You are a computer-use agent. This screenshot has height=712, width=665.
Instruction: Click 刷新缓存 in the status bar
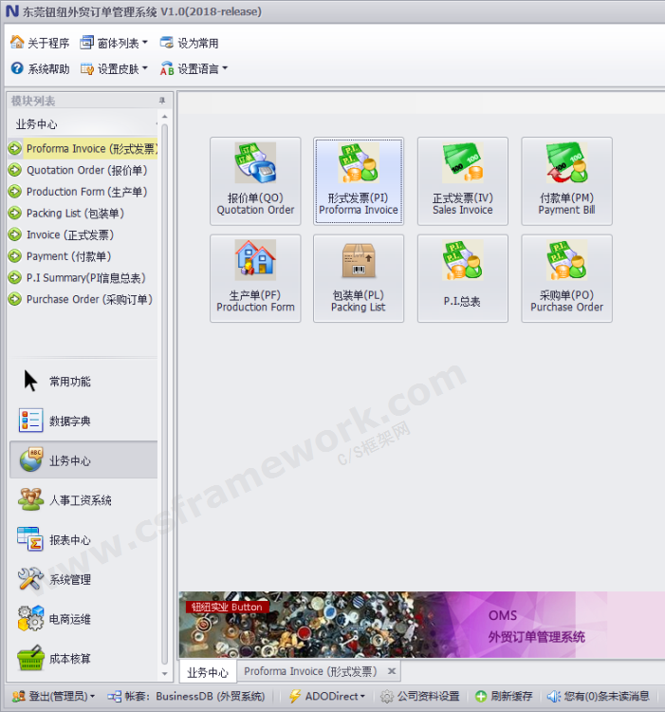coord(503,696)
